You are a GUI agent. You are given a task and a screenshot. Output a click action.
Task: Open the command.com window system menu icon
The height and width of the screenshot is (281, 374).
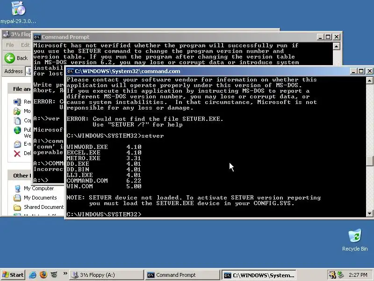point(70,71)
